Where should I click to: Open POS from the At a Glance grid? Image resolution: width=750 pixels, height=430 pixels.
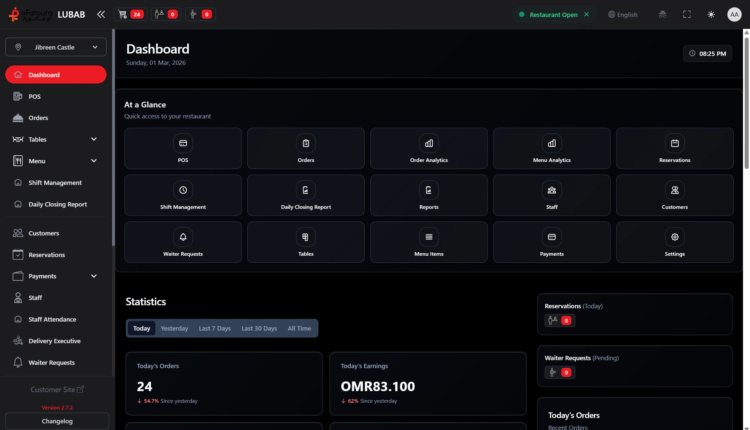[x=183, y=148]
